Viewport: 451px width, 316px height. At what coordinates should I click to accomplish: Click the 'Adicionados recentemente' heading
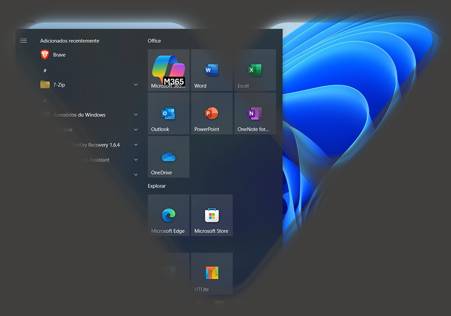69,41
